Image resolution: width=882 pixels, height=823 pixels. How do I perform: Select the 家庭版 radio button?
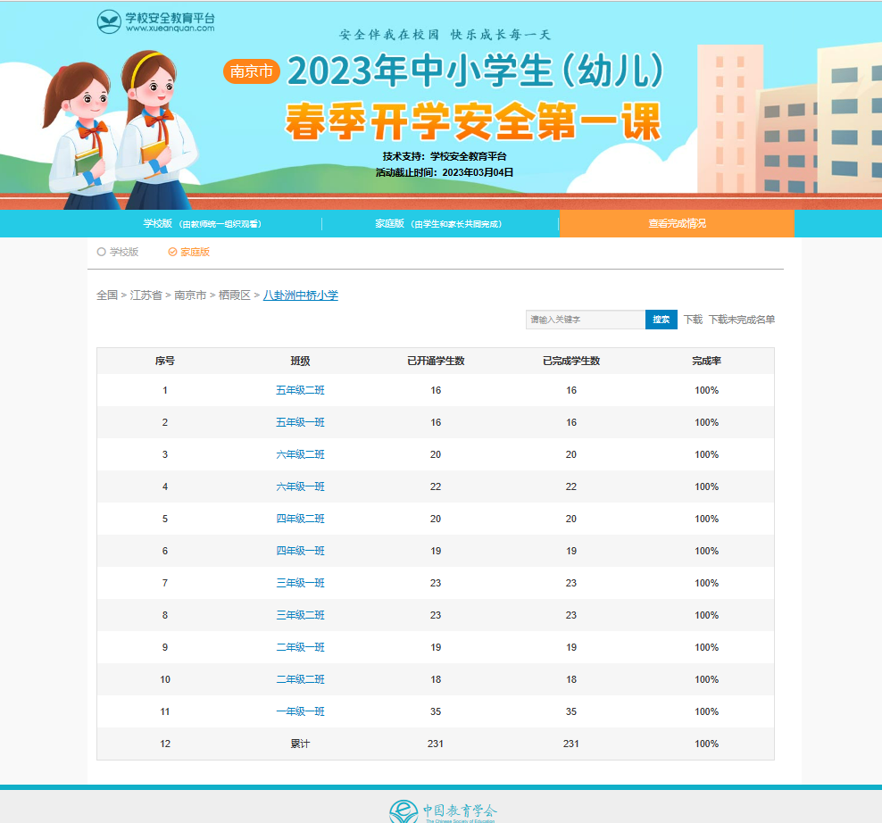(173, 253)
